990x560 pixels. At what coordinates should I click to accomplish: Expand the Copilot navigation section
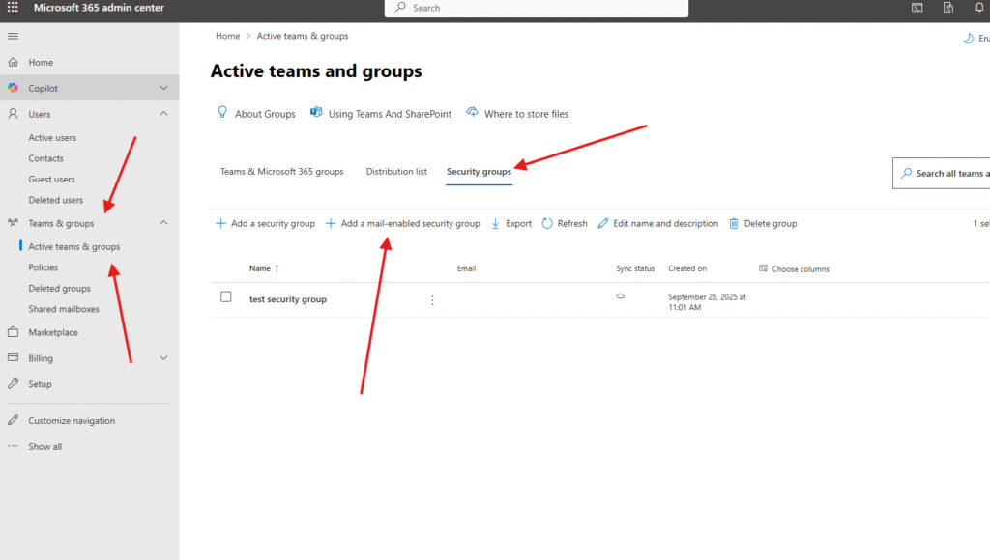click(x=163, y=89)
